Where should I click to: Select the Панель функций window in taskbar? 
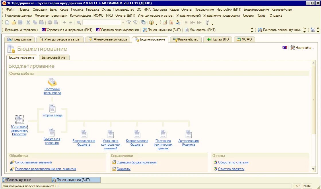point(26,180)
